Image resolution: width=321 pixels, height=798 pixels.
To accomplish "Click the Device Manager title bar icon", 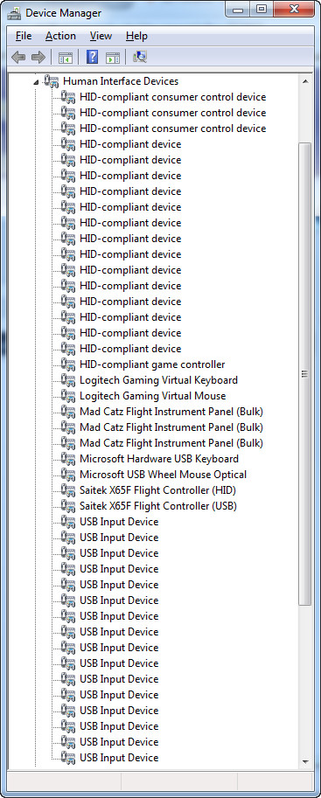I will pyautogui.click(x=14, y=12).
